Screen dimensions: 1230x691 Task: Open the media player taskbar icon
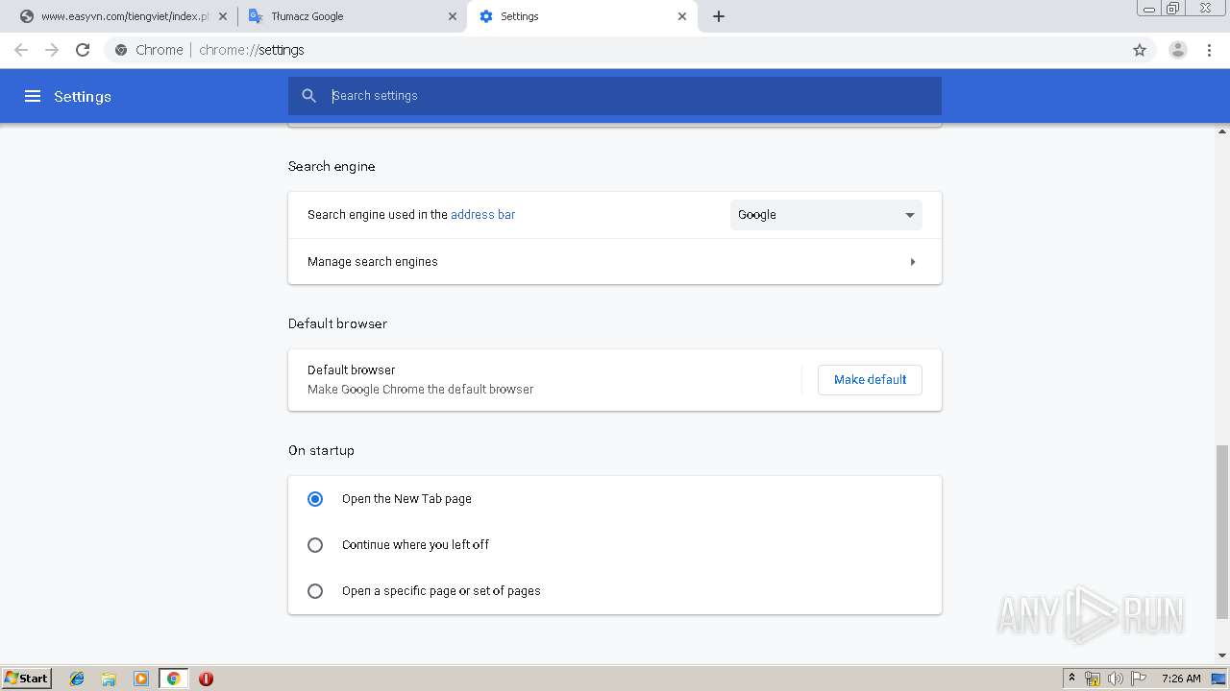pyautogui.click(x=141, y=679)
